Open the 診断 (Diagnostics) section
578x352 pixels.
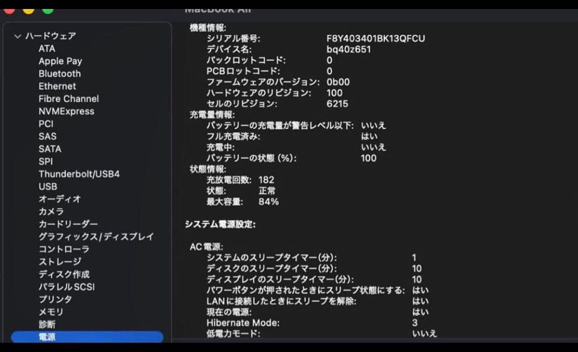click(46, 324)
